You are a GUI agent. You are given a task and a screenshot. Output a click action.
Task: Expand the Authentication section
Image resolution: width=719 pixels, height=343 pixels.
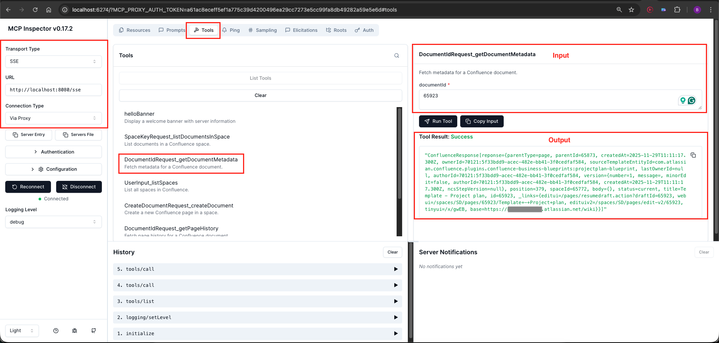pyautogui.click(x=53, y=152)
